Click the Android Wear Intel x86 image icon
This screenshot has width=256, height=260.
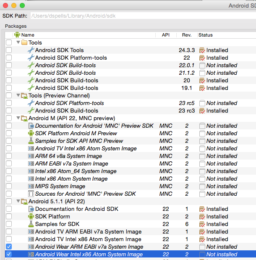point(31,254)
